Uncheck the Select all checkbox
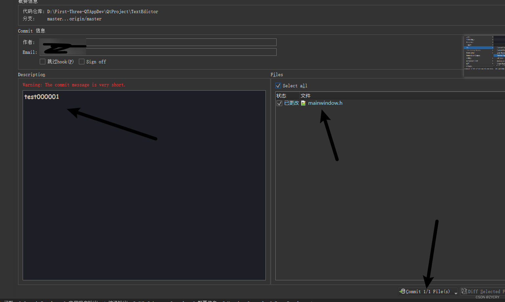The width and height of the screenshot is (505, 302). click(278, 86)
